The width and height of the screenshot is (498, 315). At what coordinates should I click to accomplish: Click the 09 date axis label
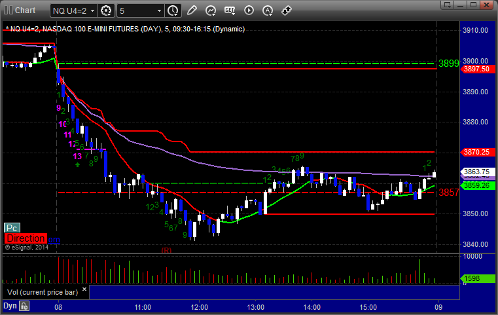tap(438, 307)
